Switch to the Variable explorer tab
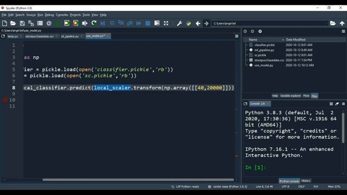Screen dimensions: 347x195 [291, 96]
